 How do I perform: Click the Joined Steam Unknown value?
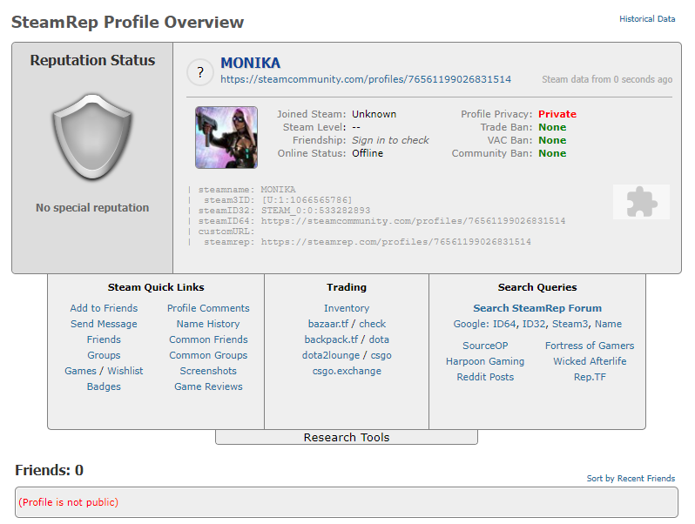tap(374, 114)
